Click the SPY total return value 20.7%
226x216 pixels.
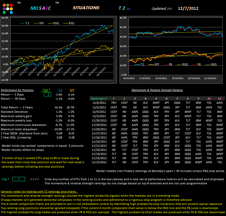(71, 107)
